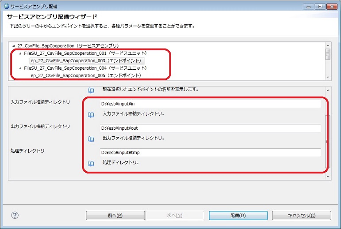Deploy with 配備(D) button
The image size is (341, 229).
click(238, 215)
